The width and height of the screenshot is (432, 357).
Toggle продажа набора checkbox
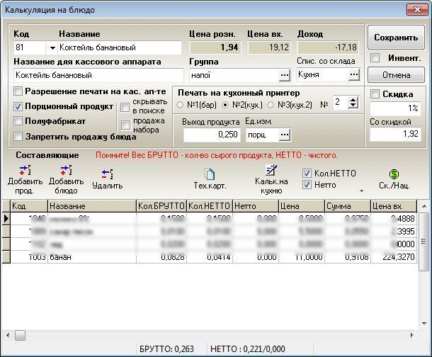125,125
